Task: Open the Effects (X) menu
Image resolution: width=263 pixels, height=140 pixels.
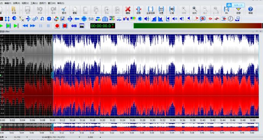Action: coord(17,3)
